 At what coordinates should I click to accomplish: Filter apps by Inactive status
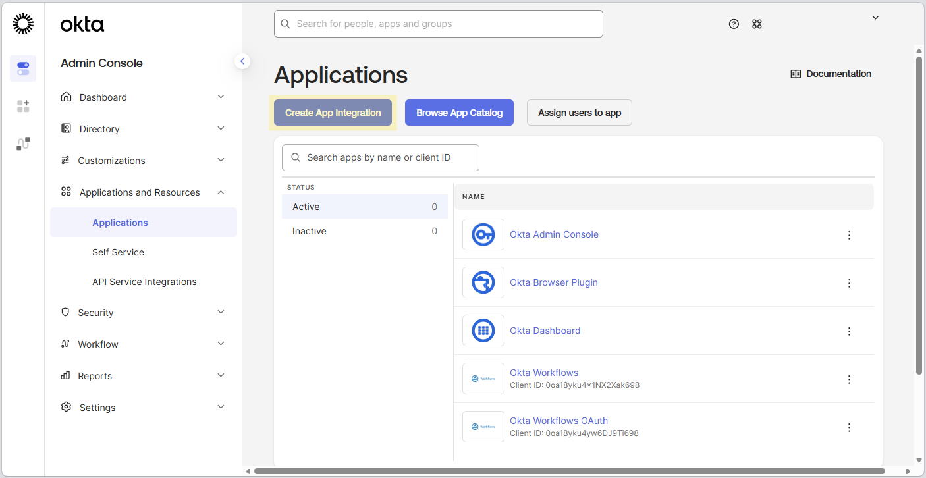365,231
